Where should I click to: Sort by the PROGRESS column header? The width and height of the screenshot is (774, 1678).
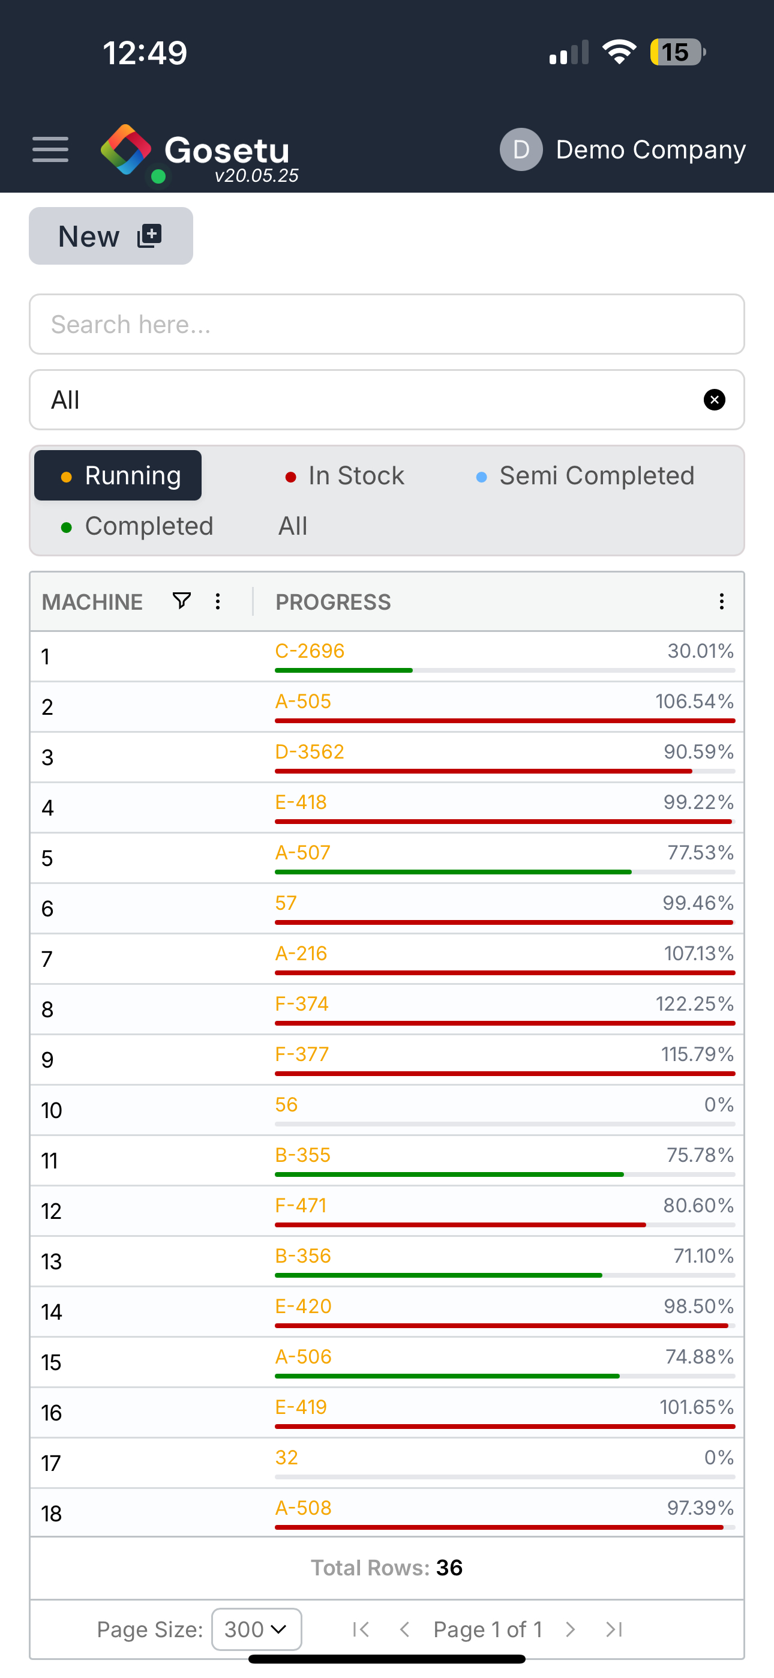333,602
